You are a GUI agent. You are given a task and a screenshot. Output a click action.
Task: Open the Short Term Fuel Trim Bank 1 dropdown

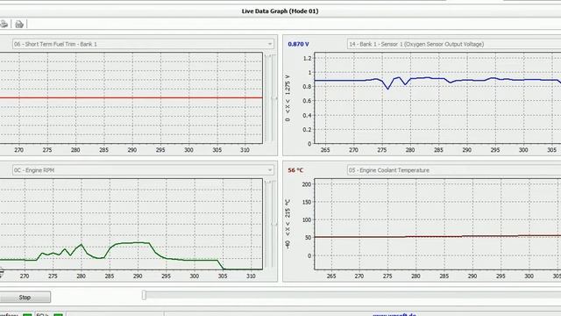143,44
